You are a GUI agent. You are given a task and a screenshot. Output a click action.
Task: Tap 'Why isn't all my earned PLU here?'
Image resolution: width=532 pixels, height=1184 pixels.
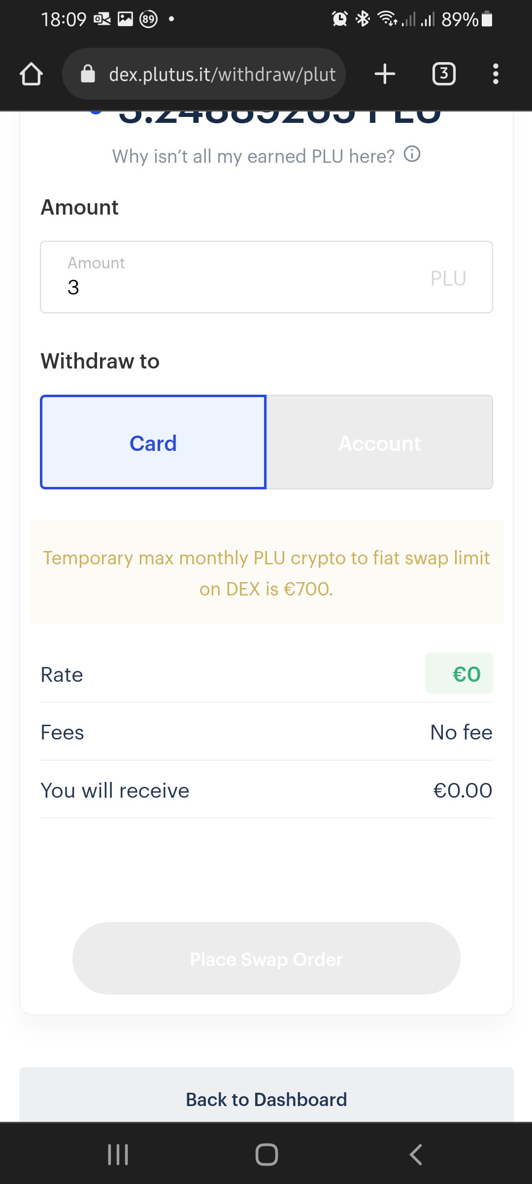pyautogui.click(x=253, y=156)
